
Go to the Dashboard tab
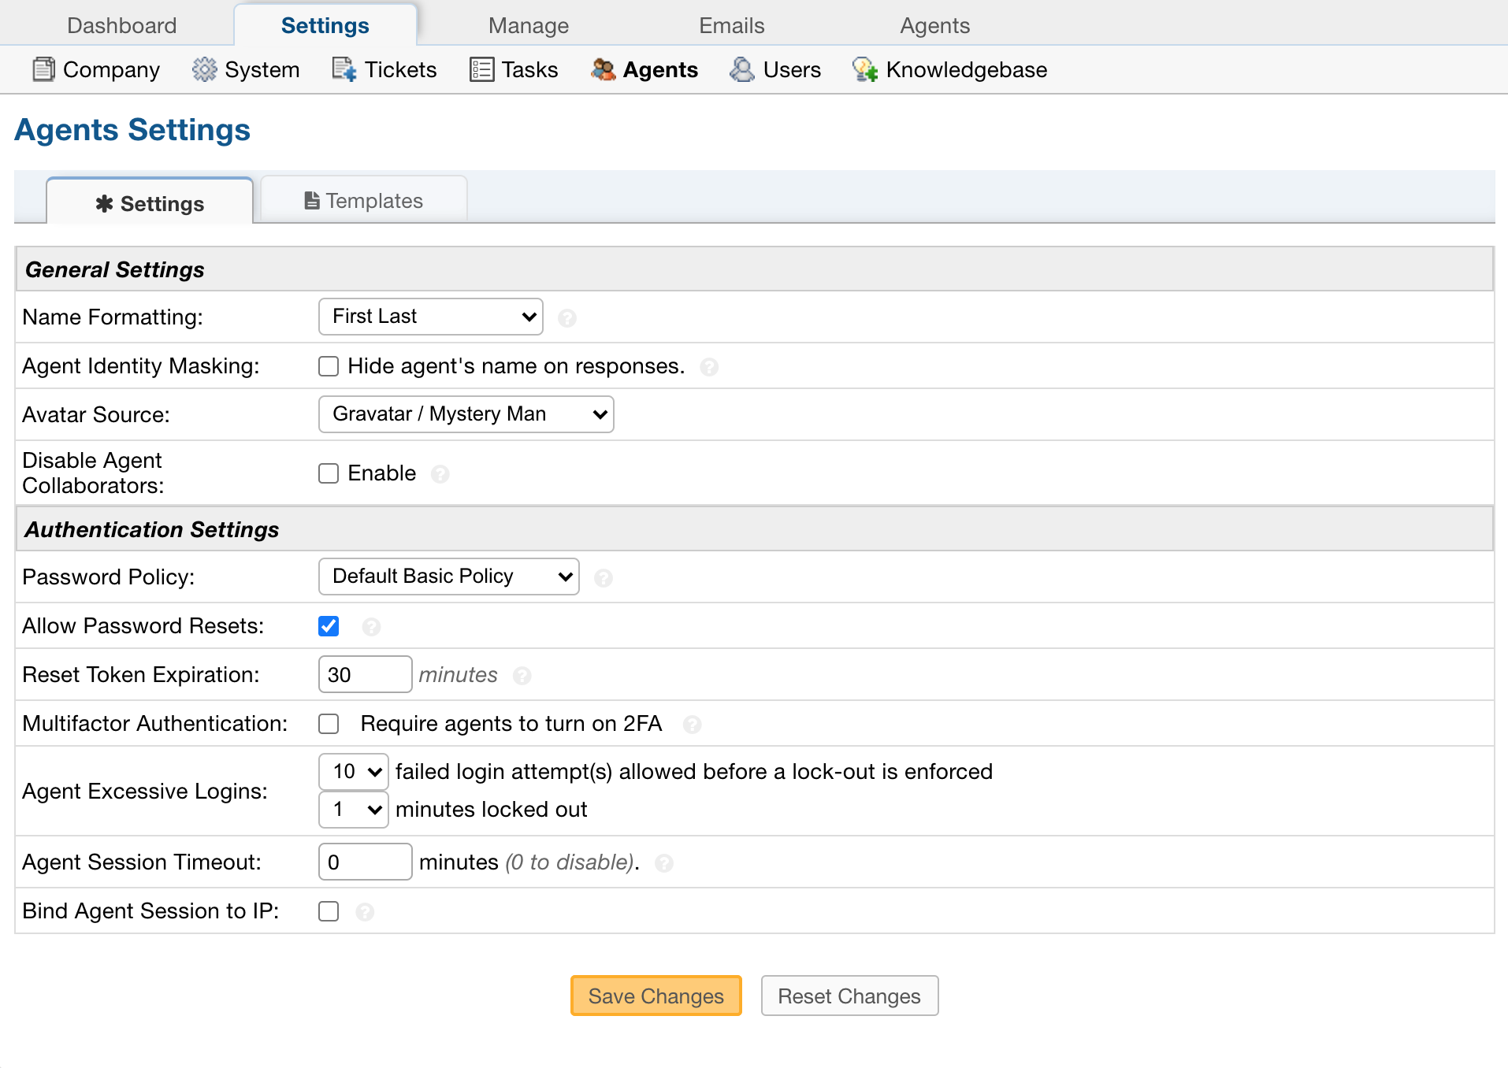click(x=122, y=25)
